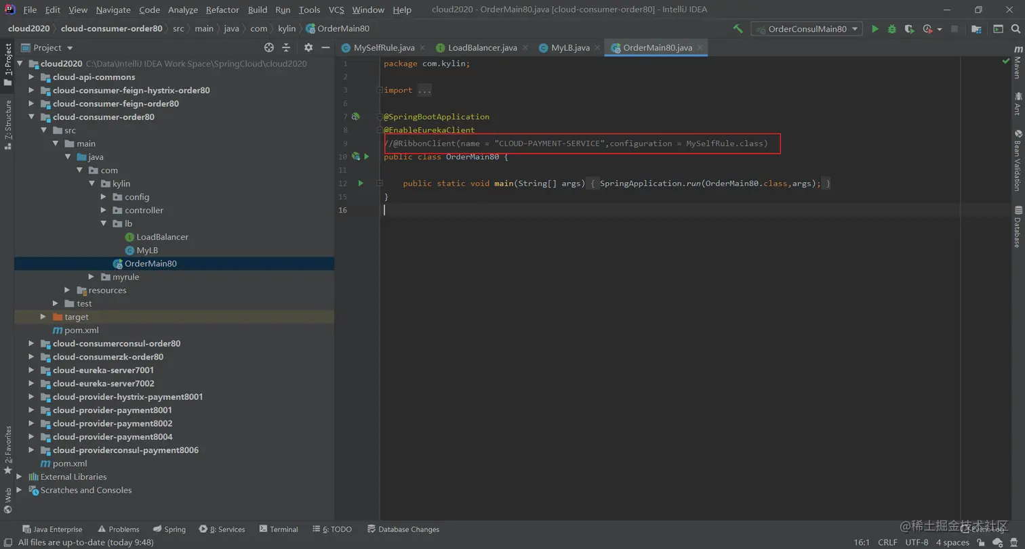The image size is (1025, 549).
Task: Open the File menu
Action: [x=30, y=9]
